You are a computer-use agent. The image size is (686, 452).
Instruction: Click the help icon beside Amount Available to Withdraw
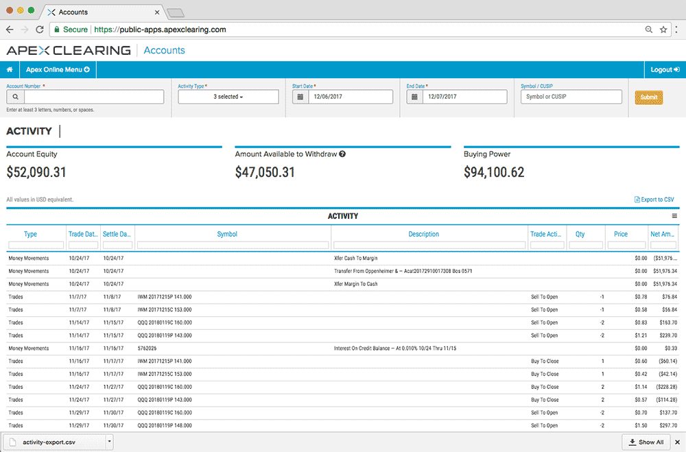click(342, 154)
